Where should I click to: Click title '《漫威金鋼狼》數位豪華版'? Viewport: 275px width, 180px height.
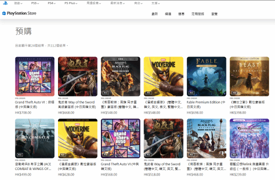coord(77,166)
